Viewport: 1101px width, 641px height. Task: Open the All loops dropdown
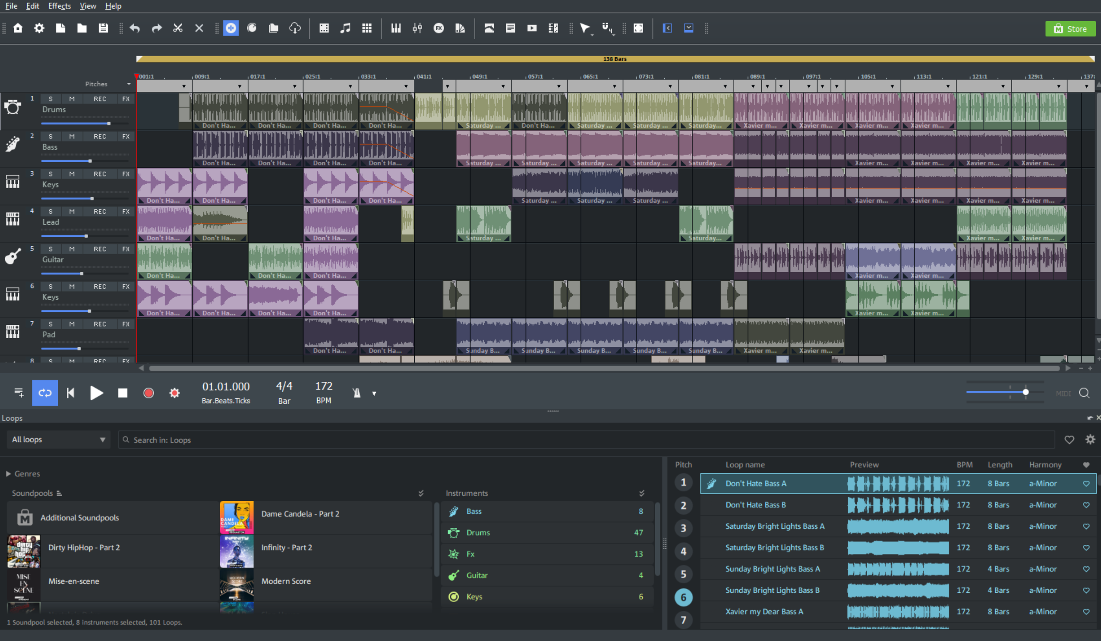[58, 439]
